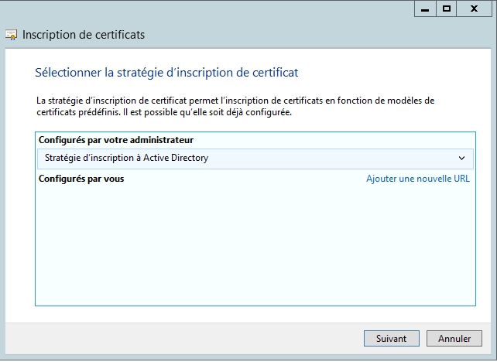
Task: Click the text "Il est possible qu'elle soit déjà configurée"
Action: click(210, 112)
